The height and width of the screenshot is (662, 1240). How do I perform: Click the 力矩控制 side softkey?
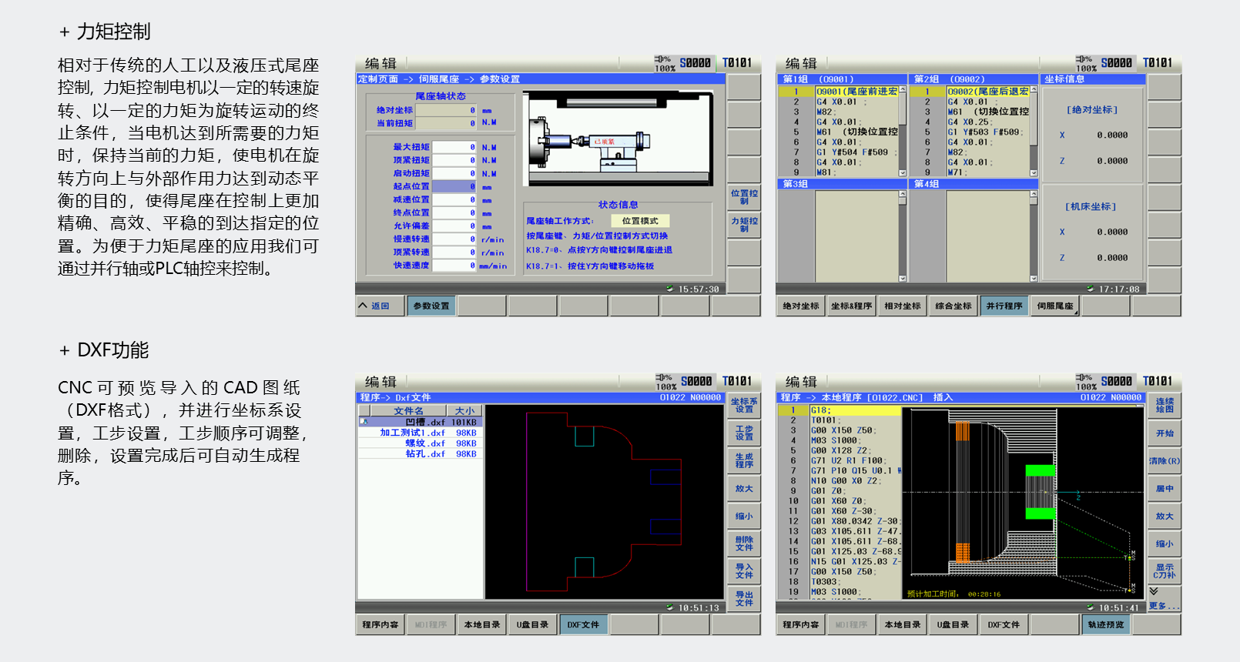tap(744, 225)
